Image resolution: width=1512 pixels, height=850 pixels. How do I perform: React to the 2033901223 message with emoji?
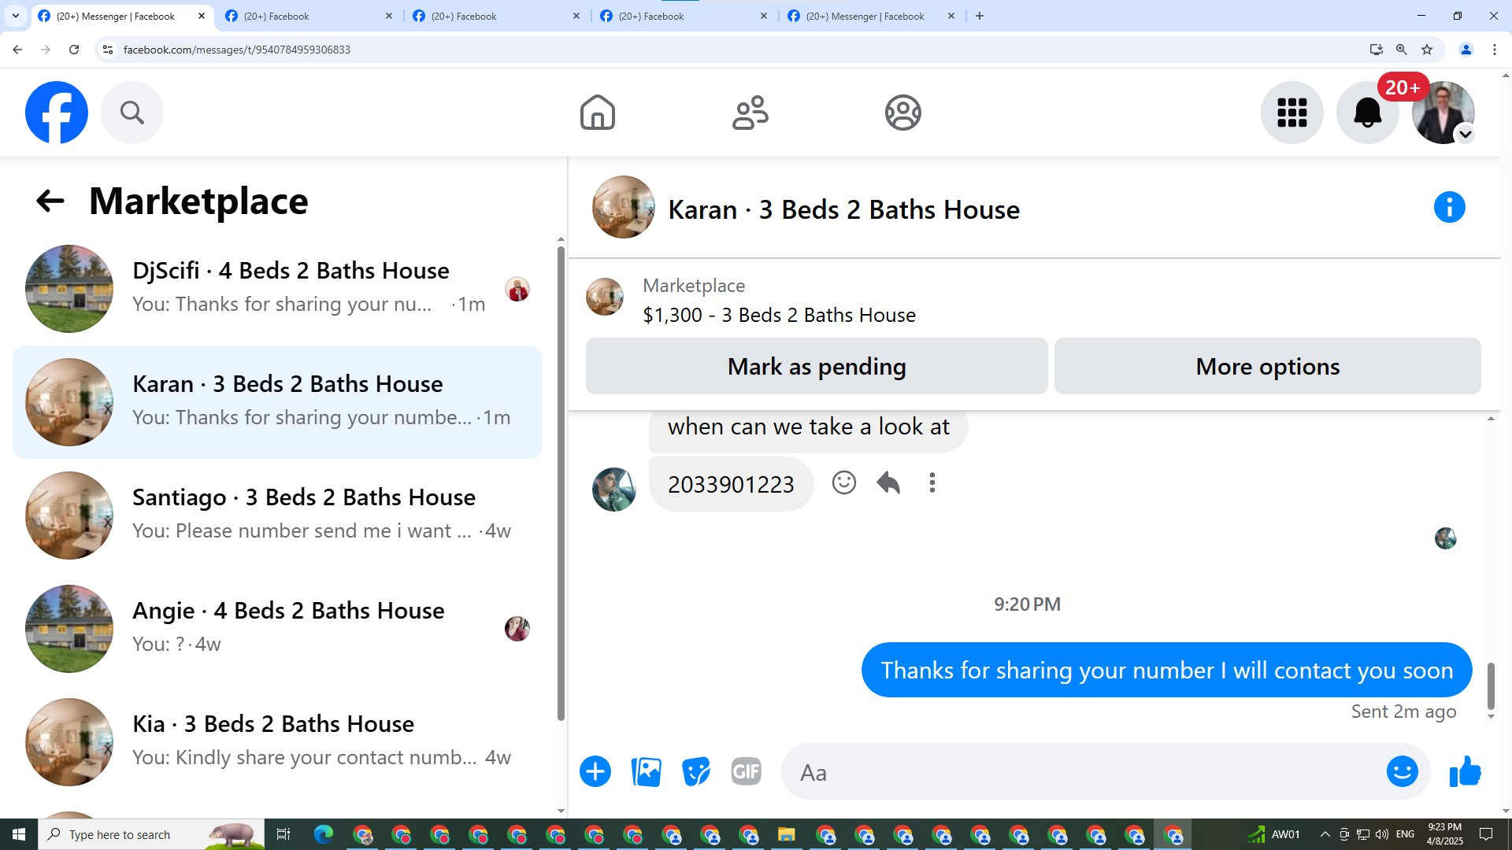click(x=843, y=482)
